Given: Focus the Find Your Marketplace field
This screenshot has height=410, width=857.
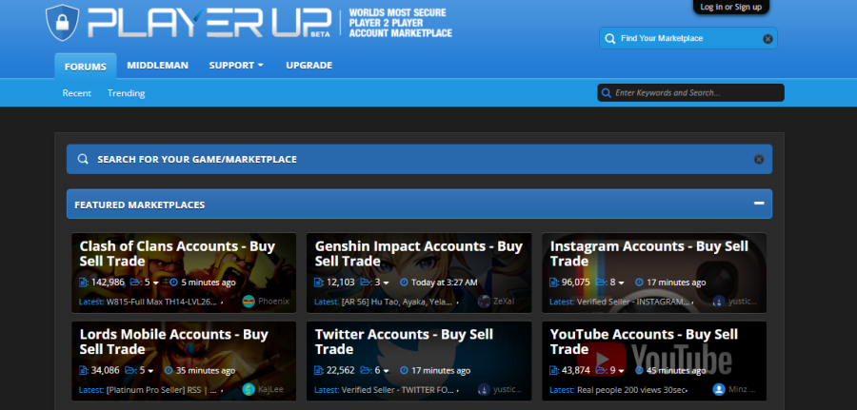Looking at the screenshot, I should (688, 39).
